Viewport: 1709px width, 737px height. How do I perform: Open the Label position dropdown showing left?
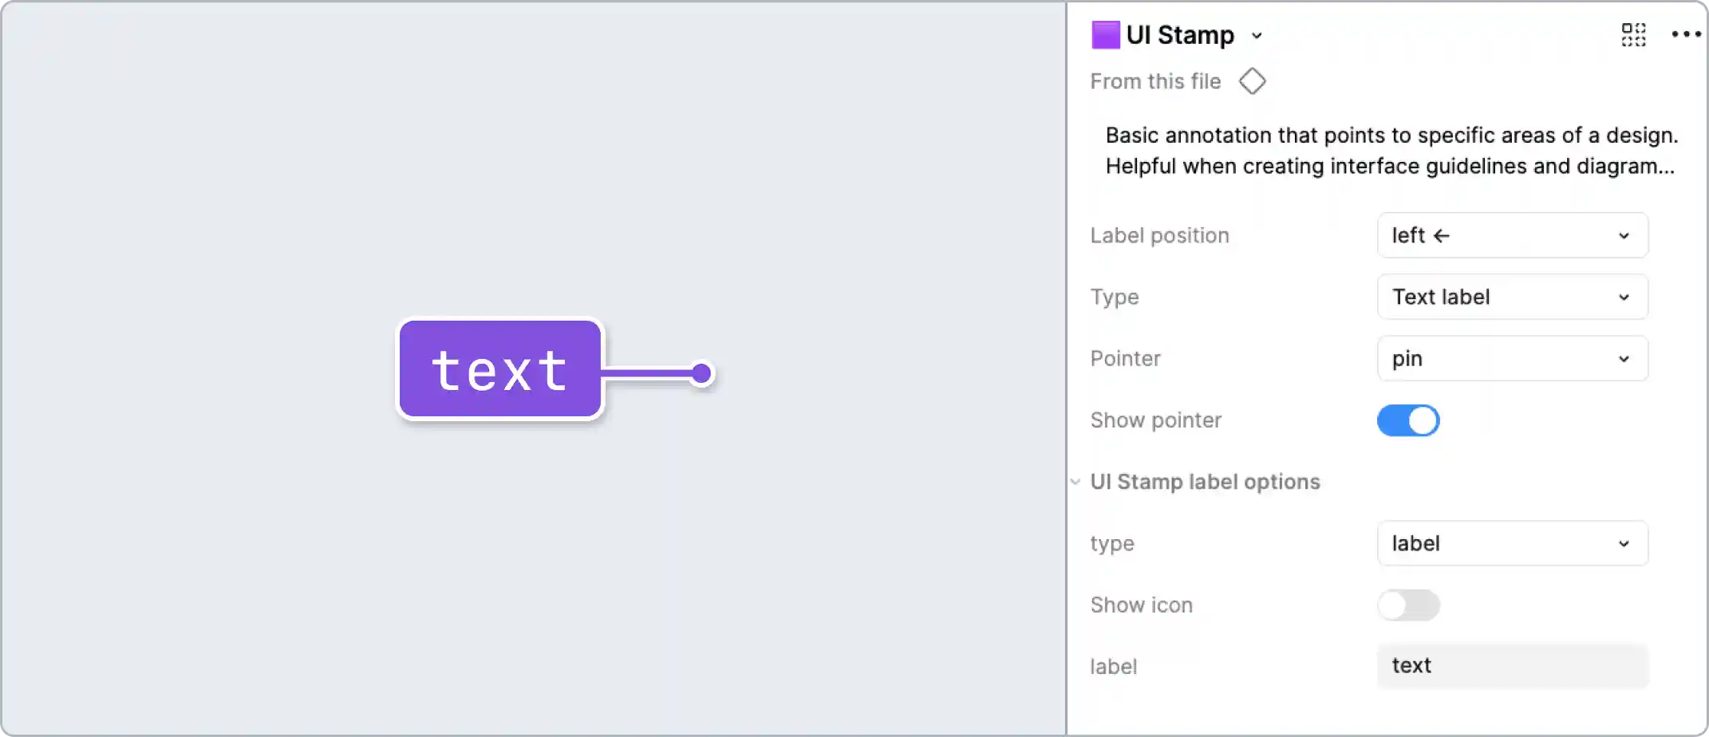[x=1512, y=235]
